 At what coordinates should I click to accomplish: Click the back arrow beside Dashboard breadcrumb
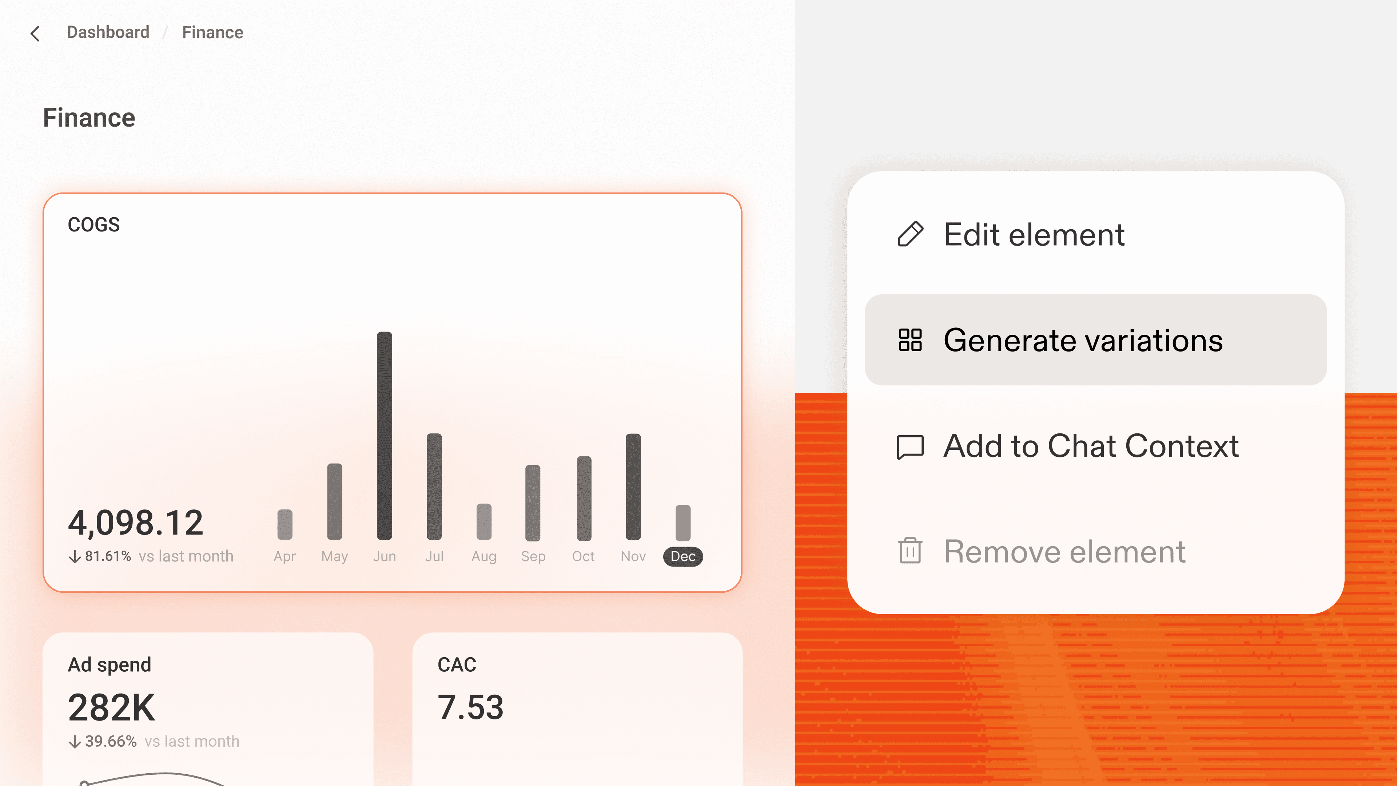click(35, 33)
